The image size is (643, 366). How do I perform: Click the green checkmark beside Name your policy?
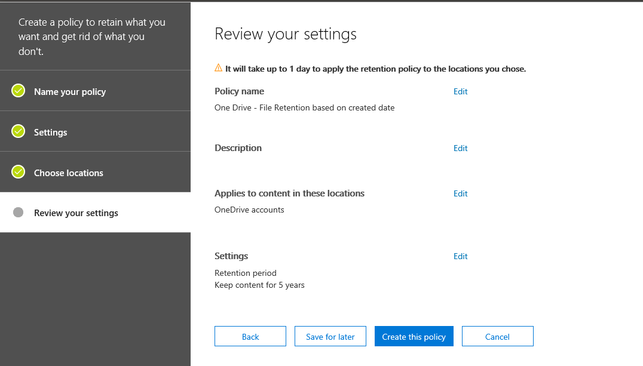pyautogui.click(x=19, y=91)
